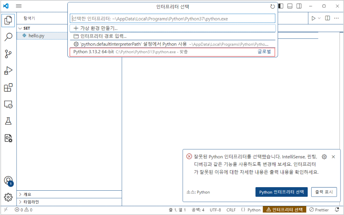Image resolution: width=344 pixels, height=215 pixels.
Task: Open the Manage gear in activity bar
Action: [x=8, y=197]
